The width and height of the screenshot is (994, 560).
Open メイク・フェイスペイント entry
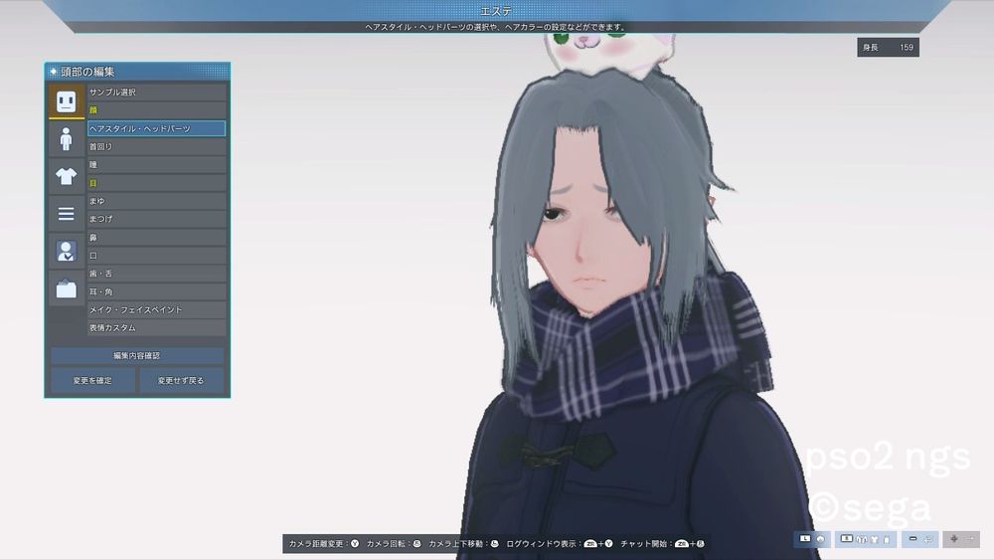(x=156, y=309)
